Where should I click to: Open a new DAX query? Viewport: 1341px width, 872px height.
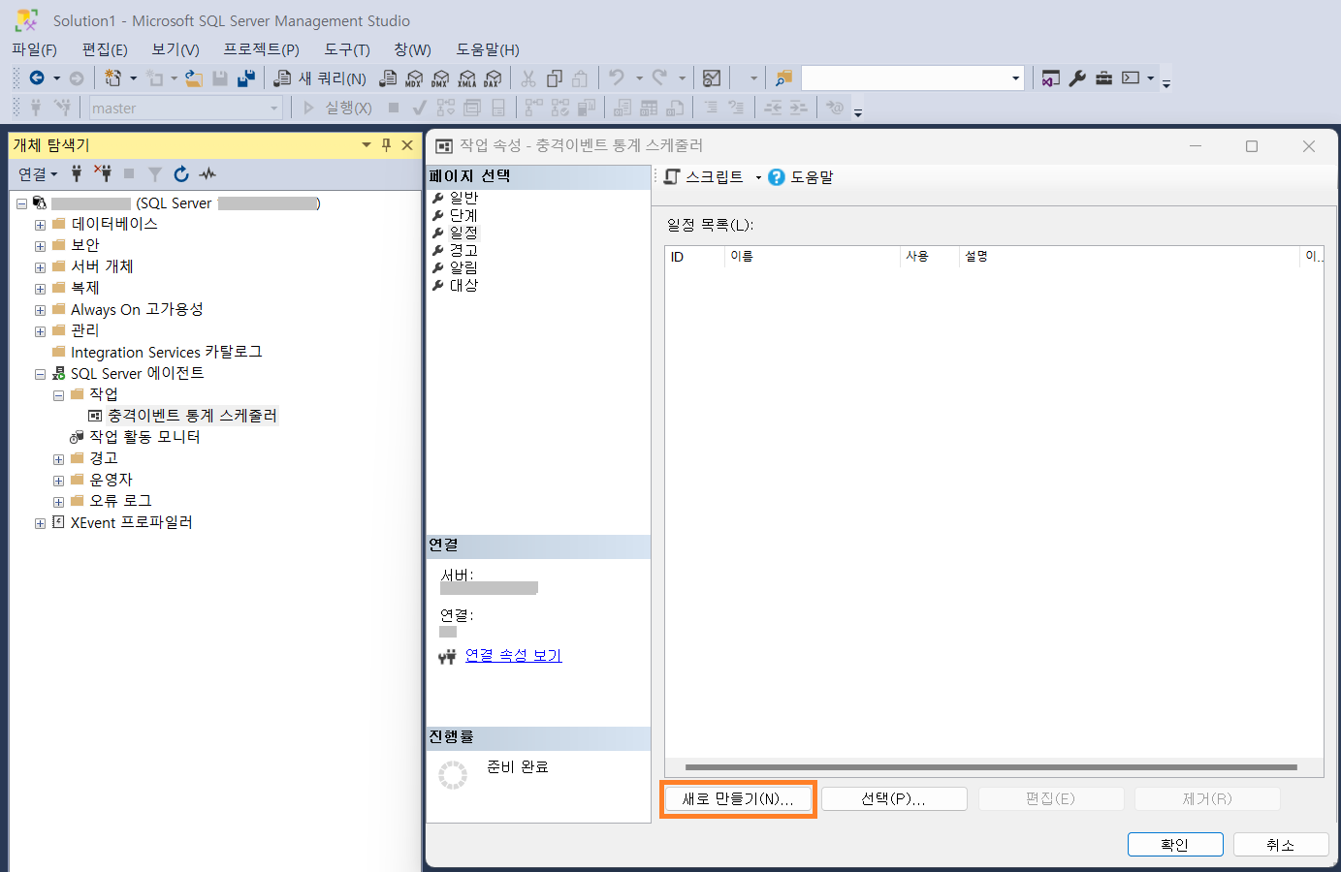click(493, 78)
